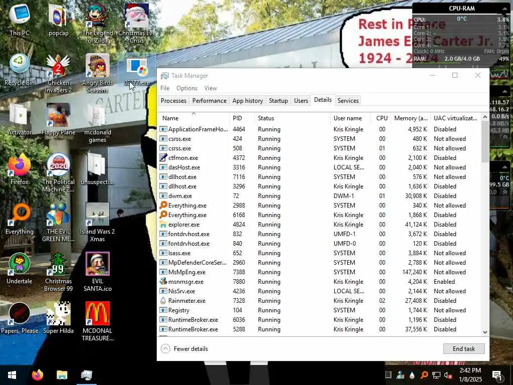Screen dimensions: 513x385
Task: Select the msnmsgr.exe process row
Action: point(320,282)
